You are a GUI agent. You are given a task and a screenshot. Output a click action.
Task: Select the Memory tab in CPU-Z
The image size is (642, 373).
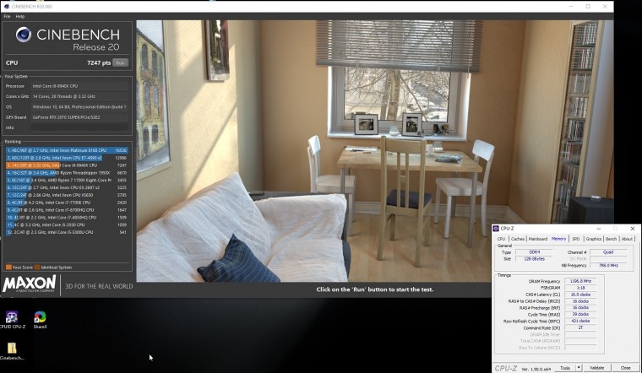pos(558,239)
